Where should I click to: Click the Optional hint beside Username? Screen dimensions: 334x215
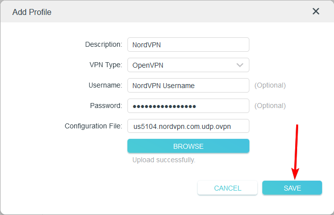pyautogui.click(x=270, y=85)
